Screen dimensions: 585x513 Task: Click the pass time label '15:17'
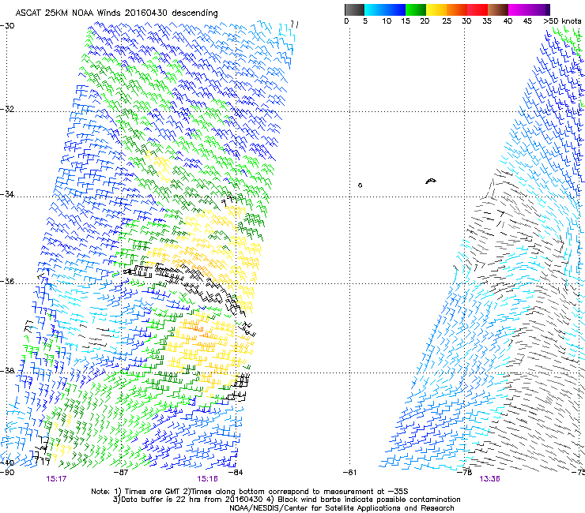(56, 479)
